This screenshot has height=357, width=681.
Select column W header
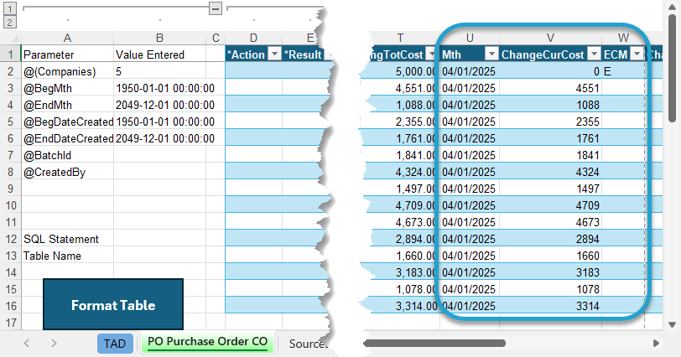623,39
